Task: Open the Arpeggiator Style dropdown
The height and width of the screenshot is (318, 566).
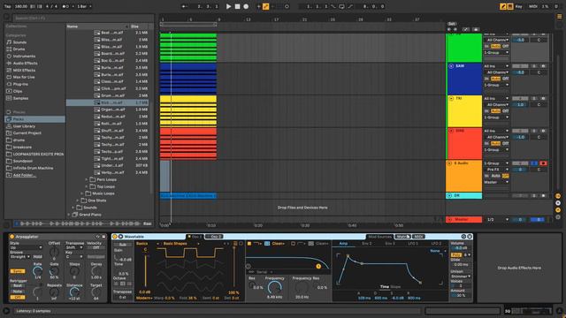Action: pos(26,248)
